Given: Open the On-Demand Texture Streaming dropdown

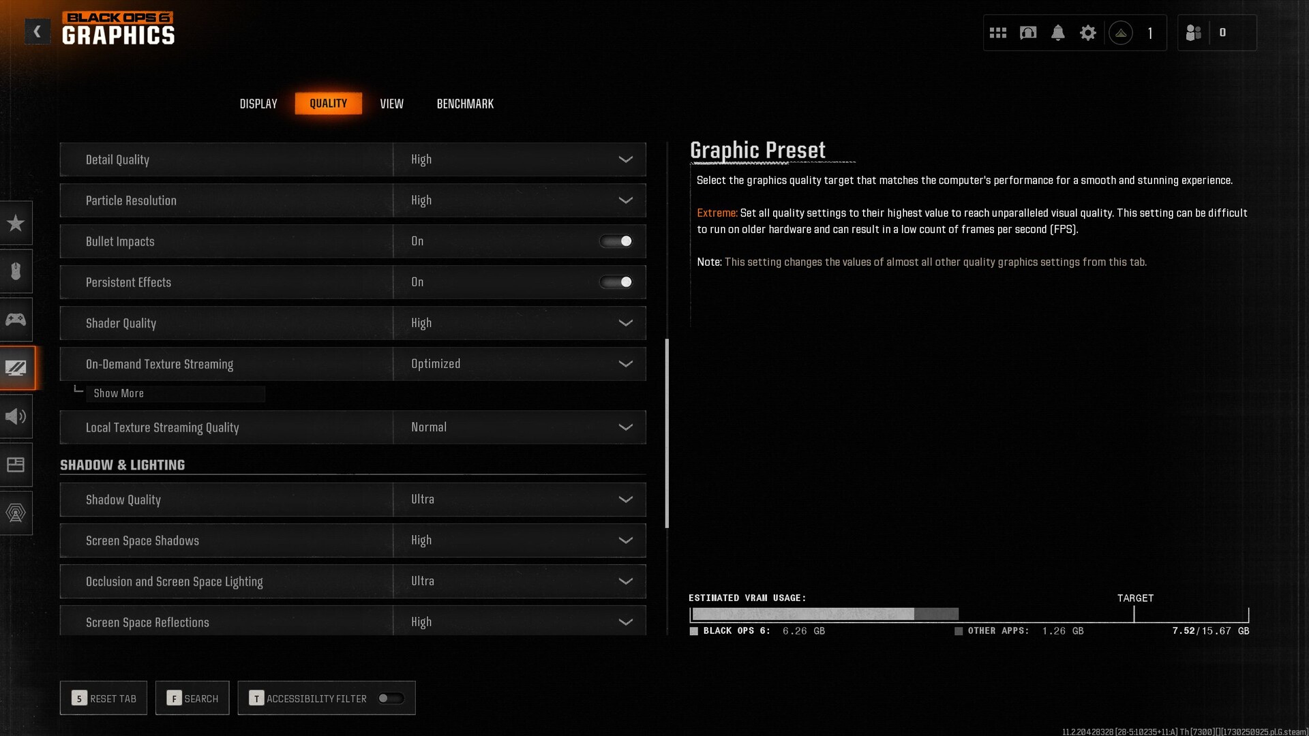Looking at the screenshot, I should click(x=519, y=364).
